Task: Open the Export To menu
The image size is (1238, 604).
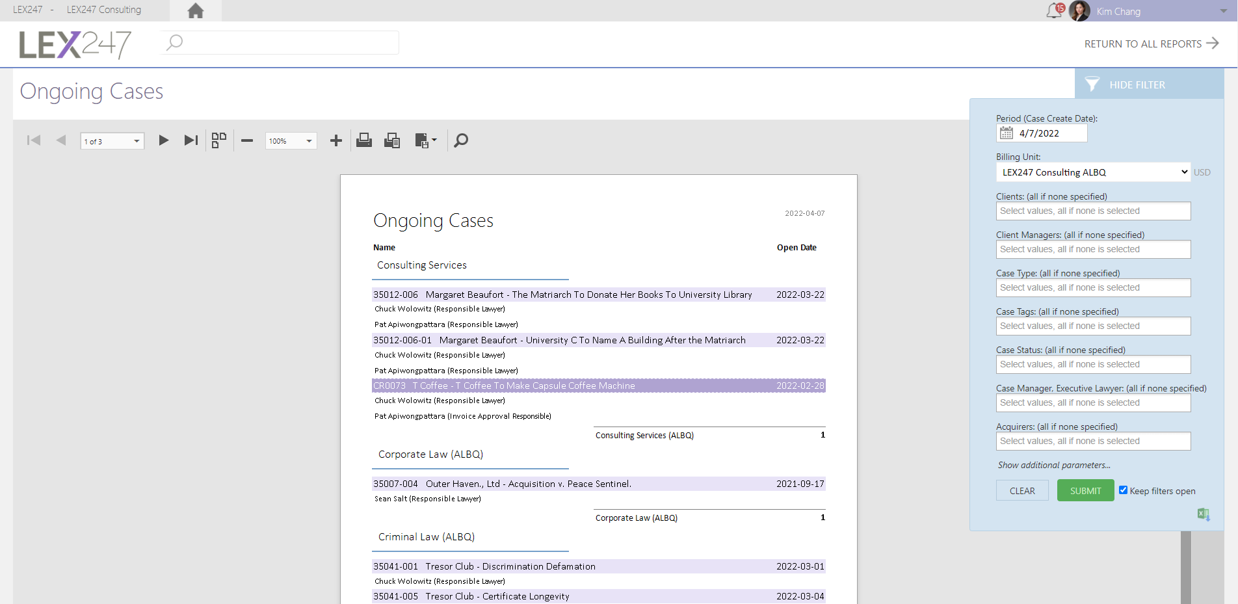Action: (x=426, y=140)
